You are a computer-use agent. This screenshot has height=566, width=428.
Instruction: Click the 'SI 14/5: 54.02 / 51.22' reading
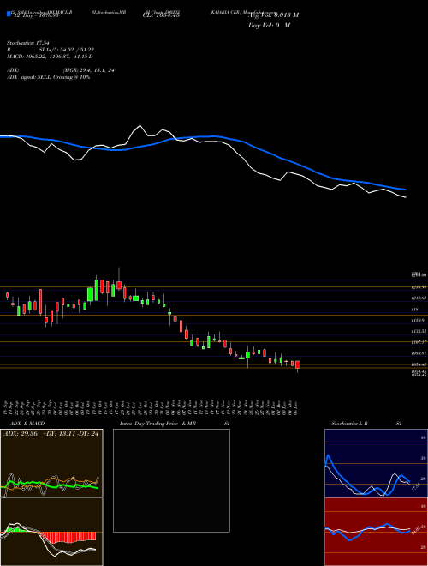[x=67, y=50]
